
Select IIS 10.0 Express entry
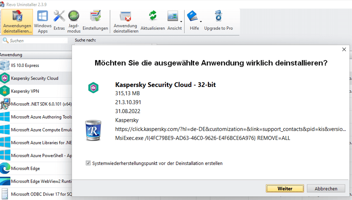[25, 65]
